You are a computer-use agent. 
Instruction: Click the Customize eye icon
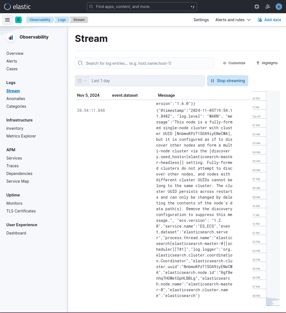click(225, 63)
